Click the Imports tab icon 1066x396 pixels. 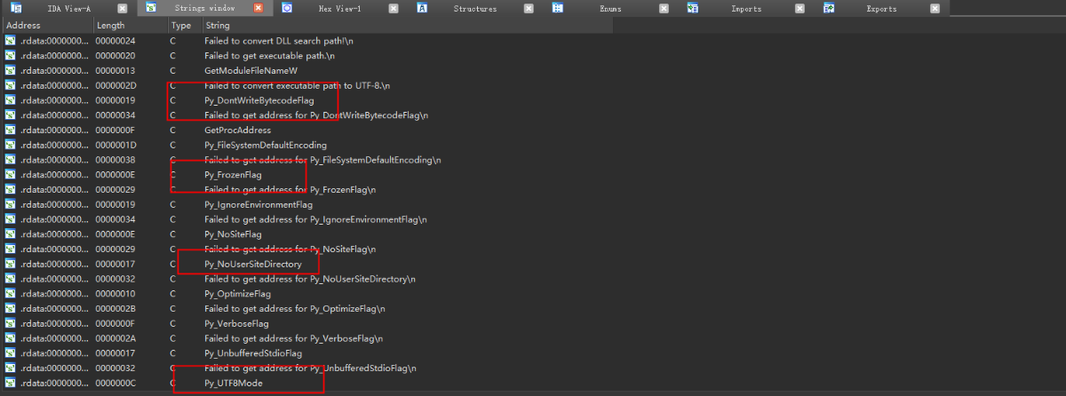coord(693,8)
